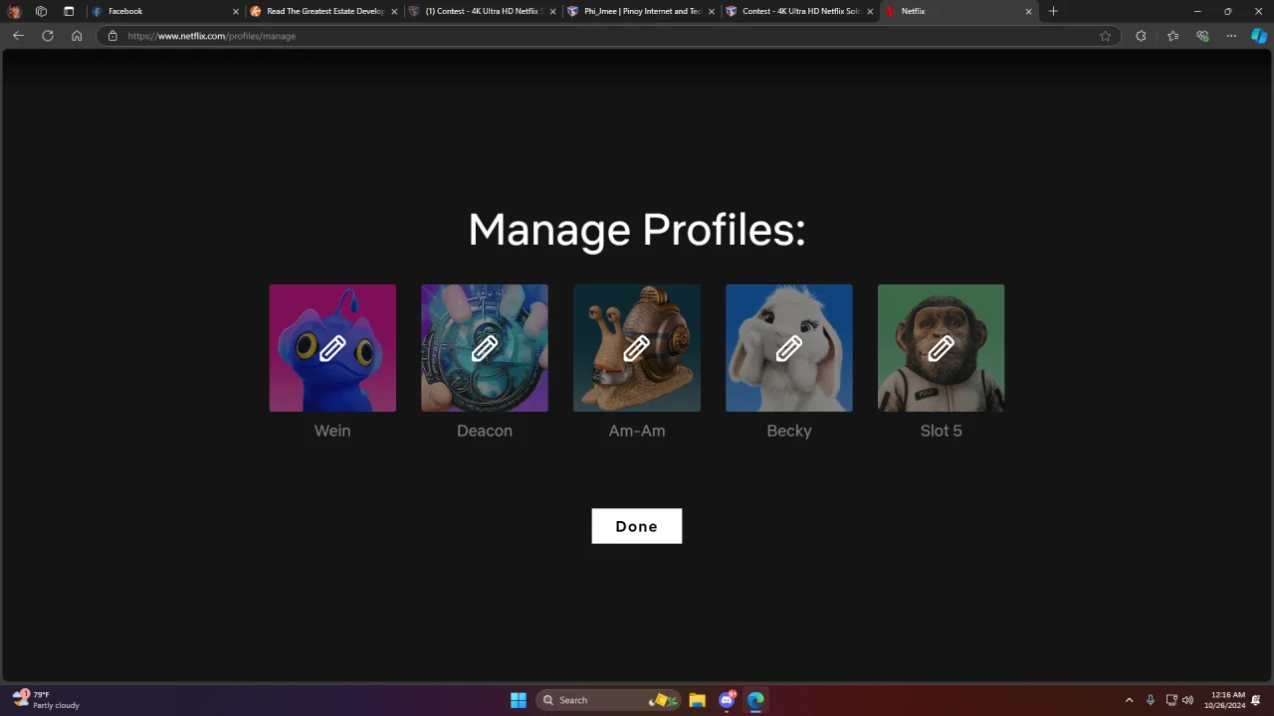Open the browser home page

(x=77, y=36)
